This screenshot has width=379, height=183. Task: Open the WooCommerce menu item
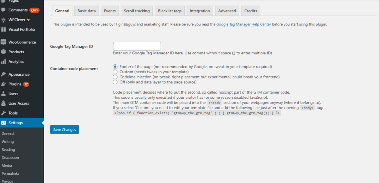click(x=22, y=42)
